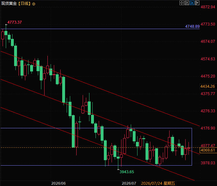Click the 4773.37 high price marker

(14, 22)
